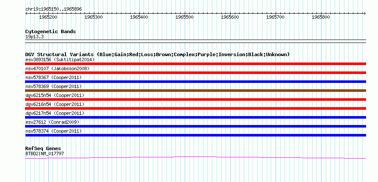Screen dimensions: 378x182
Task: Click the red bar under dgv6215n54
Action: pyautogui.click(x=195, y=100)
